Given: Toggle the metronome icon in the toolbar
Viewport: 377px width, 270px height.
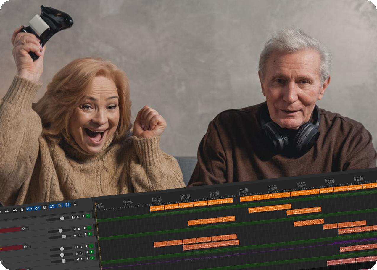Looking at the screenshot, I should tap(22, 209).
